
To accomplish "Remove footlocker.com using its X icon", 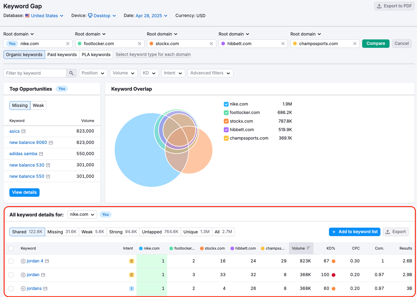I will pyautogui.click(x=140, y=44).
